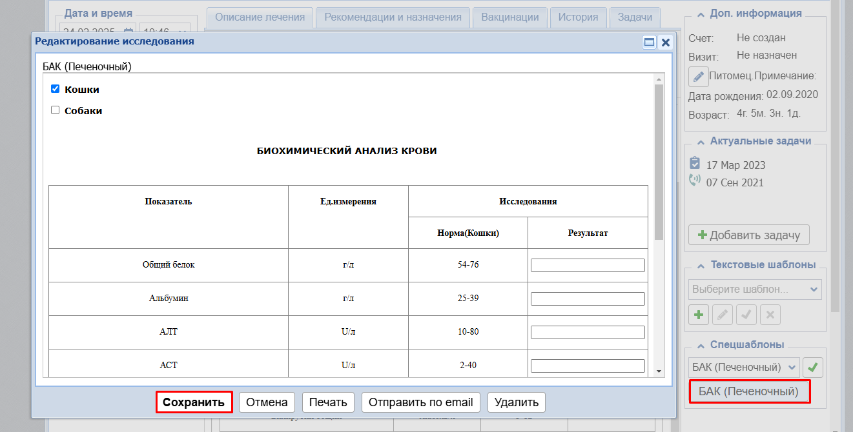
Task: Click the form's vertical scrollbar thumb
Action: click(x=659, y=161)
